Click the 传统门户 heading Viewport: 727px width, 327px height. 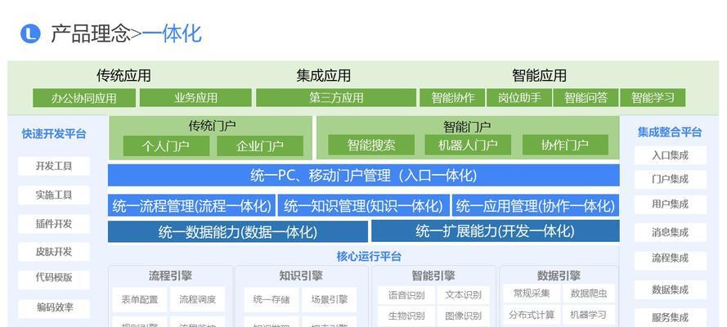(x=212, y=126)
